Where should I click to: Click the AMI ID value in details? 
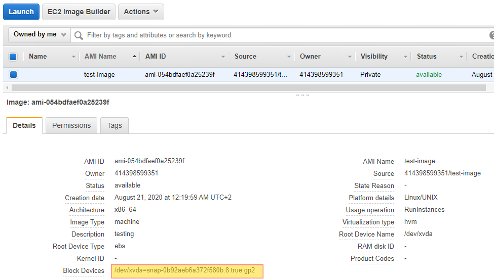tap(149, 161)
